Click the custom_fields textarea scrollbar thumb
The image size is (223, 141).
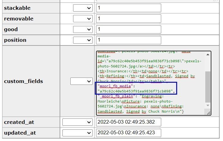click(208, 87)
